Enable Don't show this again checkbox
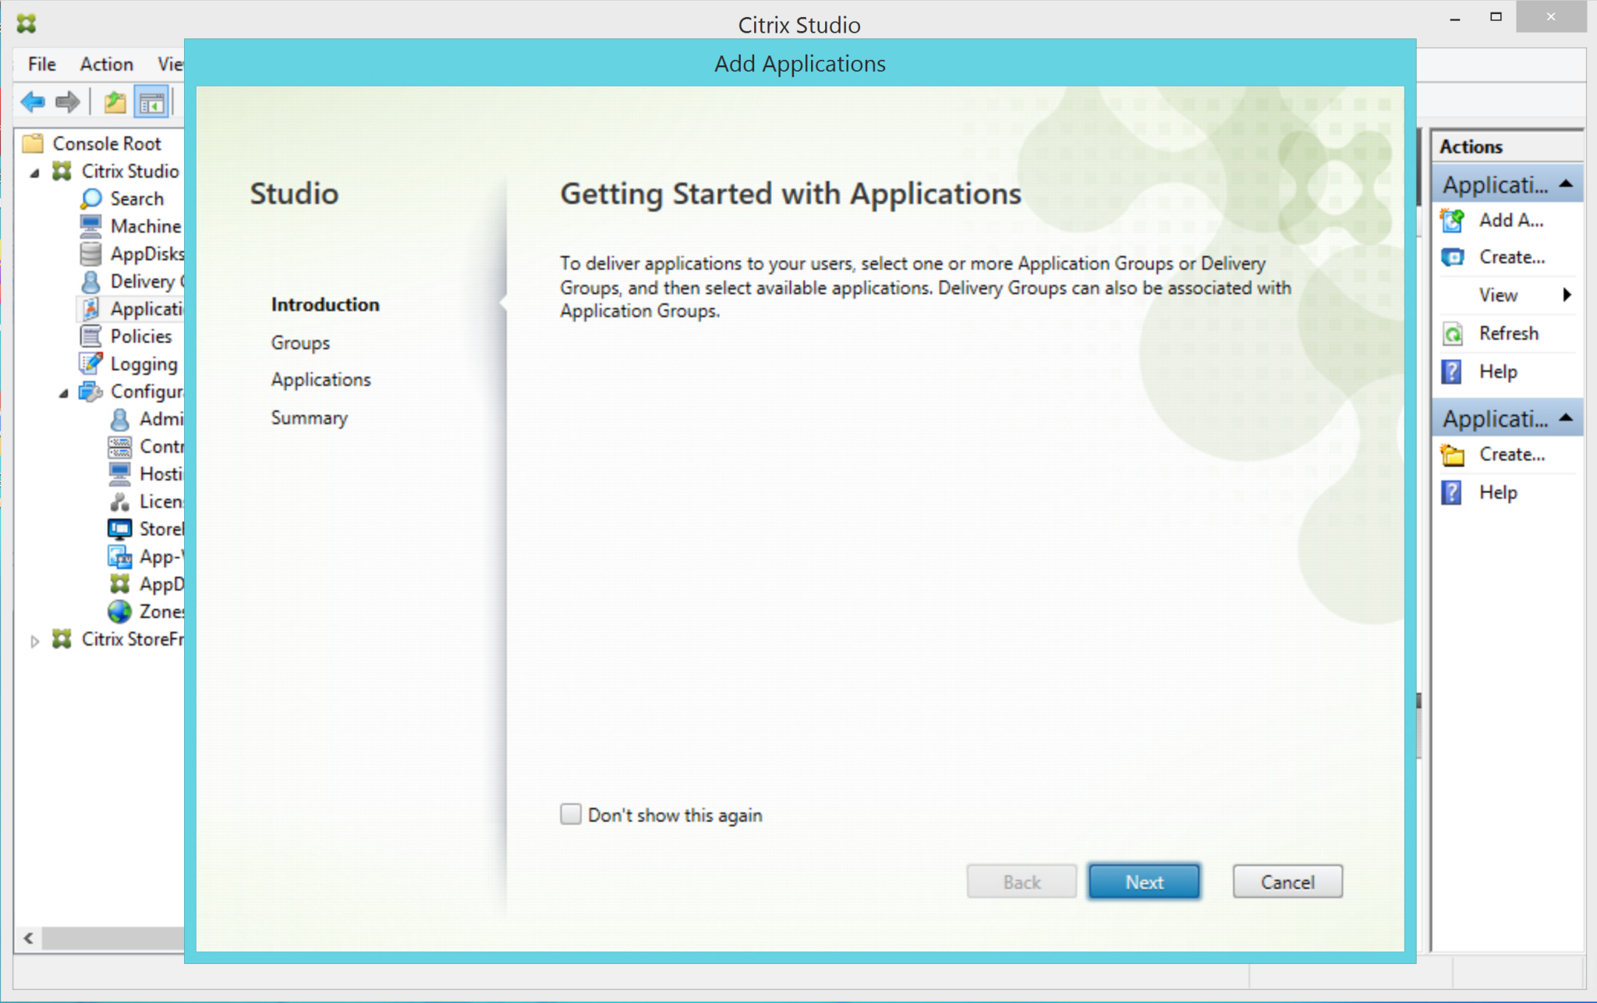This screenshot has height=1003, width=1597. (571, 814)
